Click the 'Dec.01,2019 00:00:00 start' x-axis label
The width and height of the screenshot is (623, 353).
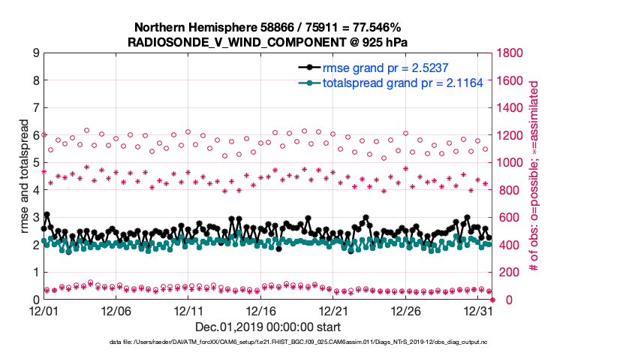pyautogui.click(x=267, y=327)
